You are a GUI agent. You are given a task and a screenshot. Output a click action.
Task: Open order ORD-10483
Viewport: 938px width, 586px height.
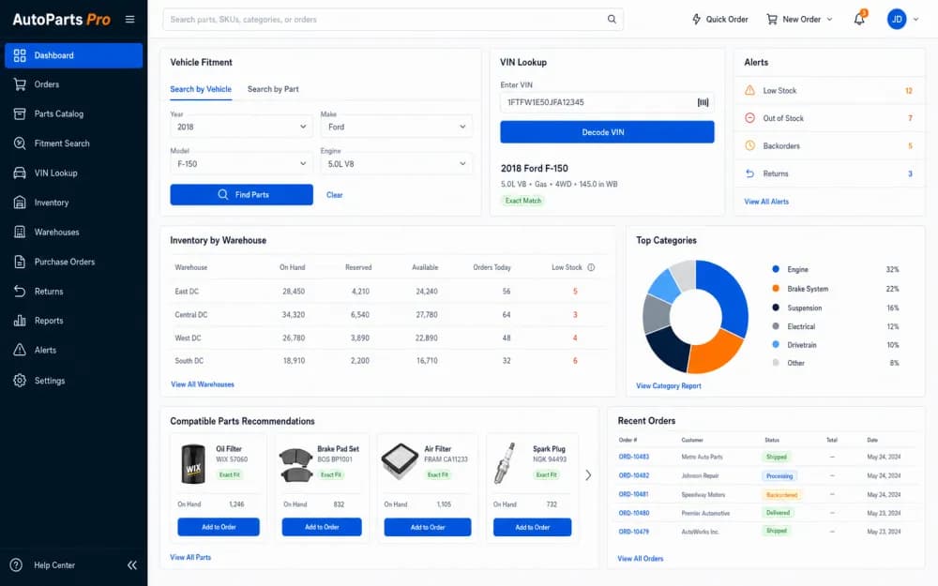point(633,457)
